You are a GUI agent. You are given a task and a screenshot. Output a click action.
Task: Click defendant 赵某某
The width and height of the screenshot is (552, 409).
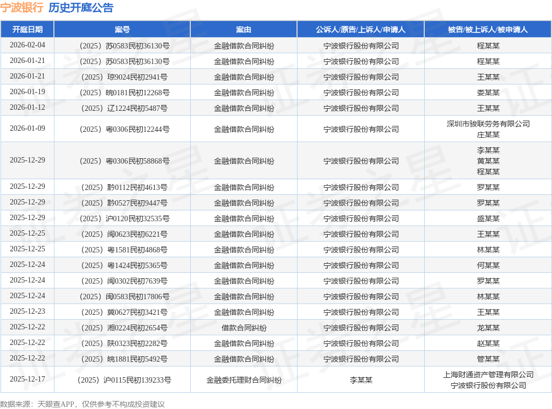(x=488, y=343)
